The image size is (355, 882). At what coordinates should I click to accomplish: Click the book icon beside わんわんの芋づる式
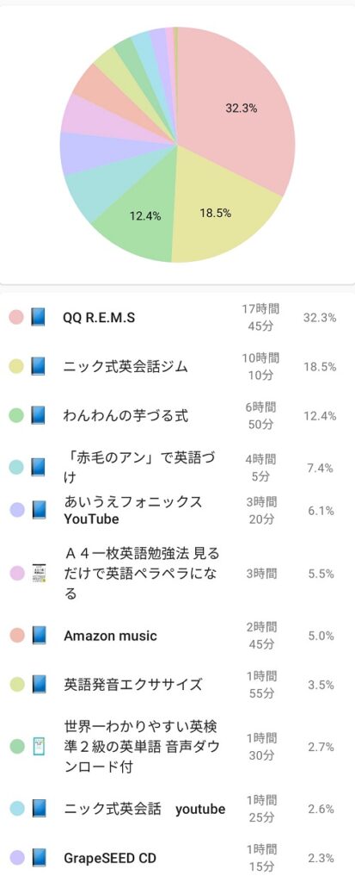click(x=38, y=416)
